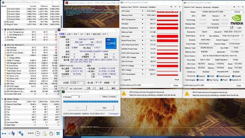Click the GPU Load red graph bar
This screenshot has height=138, width=245.
click(167, 36)
